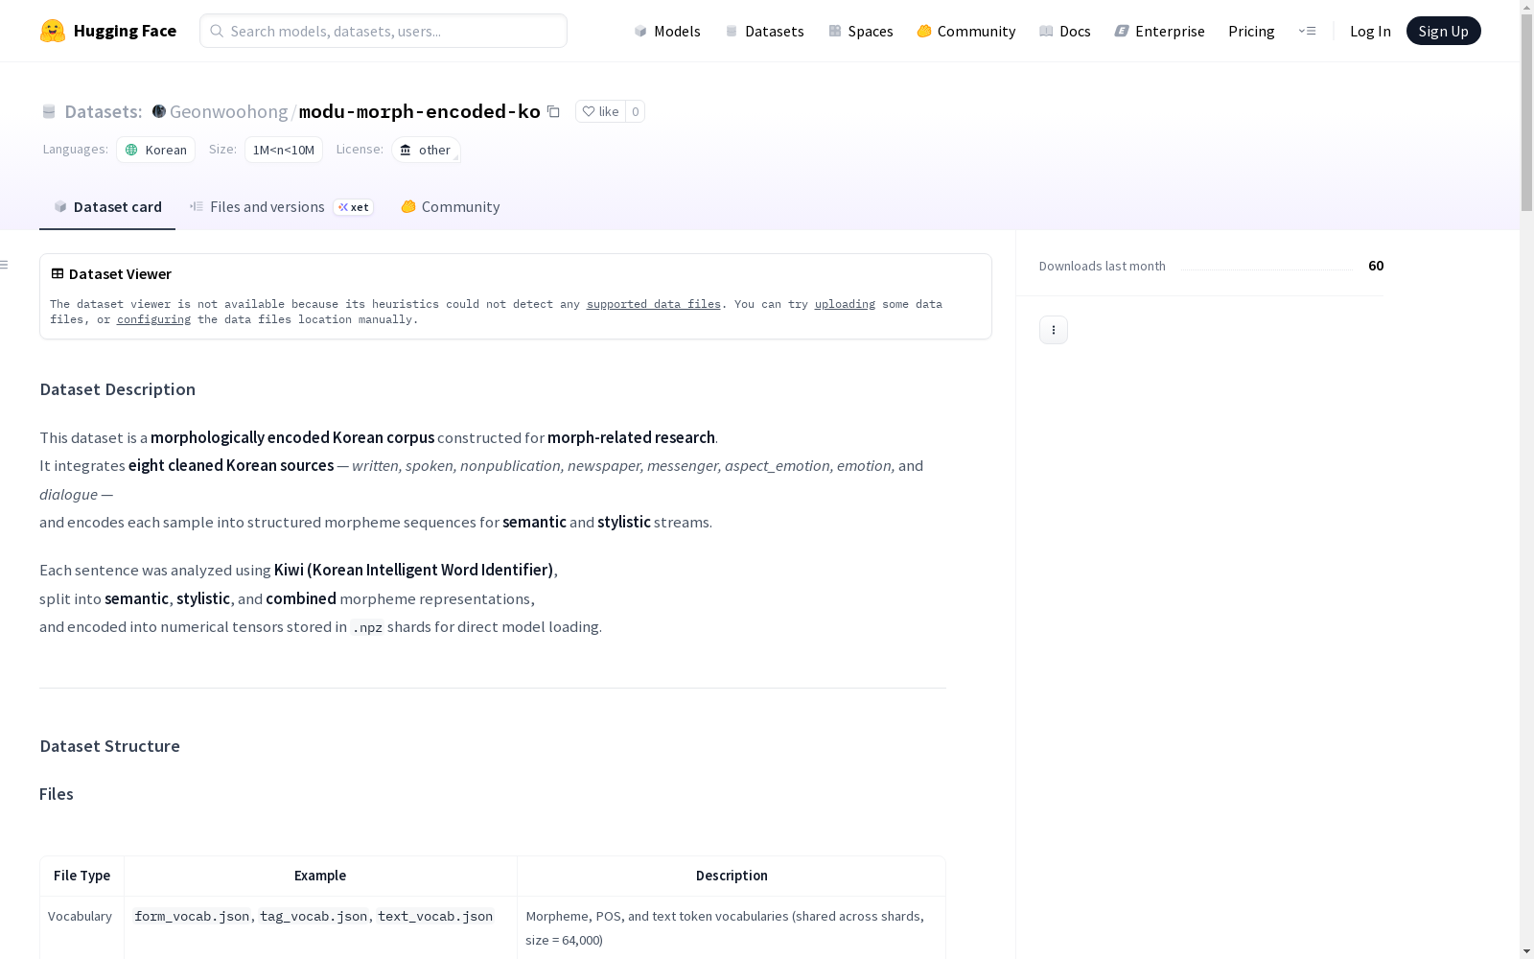
Task: Click the downloads trend sparkline
Action: point(1267,269)
